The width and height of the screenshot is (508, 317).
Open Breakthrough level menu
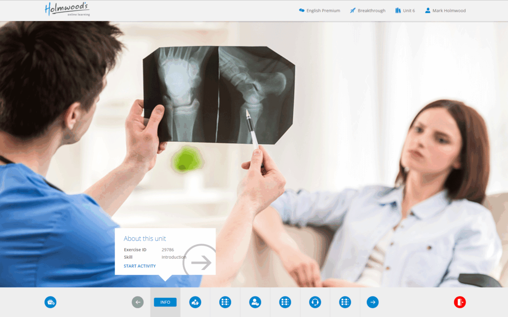click(x=368, y=11)
